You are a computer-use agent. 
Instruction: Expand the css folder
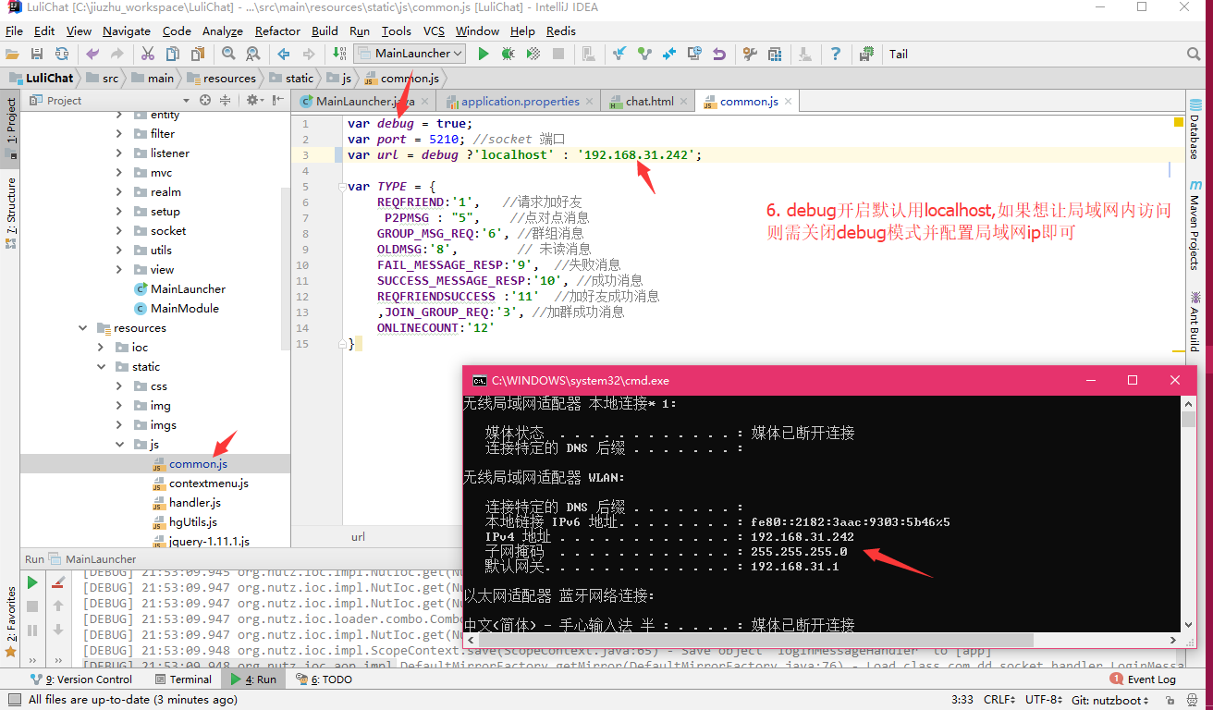click(119, 386)
